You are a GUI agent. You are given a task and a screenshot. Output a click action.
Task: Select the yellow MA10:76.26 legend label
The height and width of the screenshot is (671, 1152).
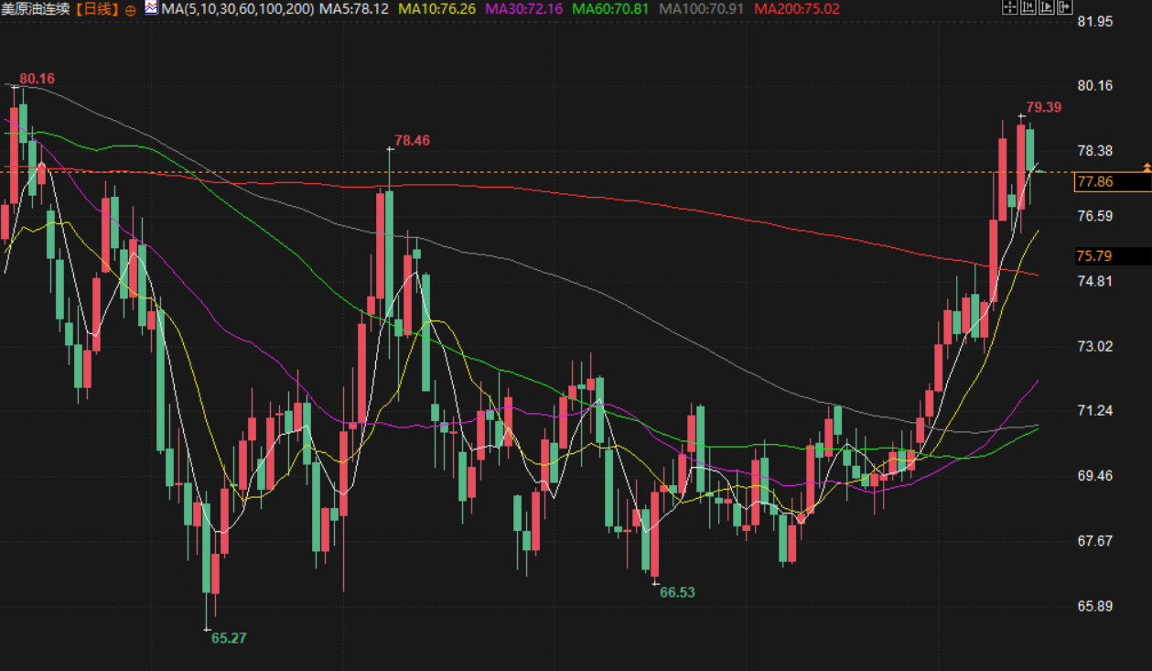click(x=436, y=8)
